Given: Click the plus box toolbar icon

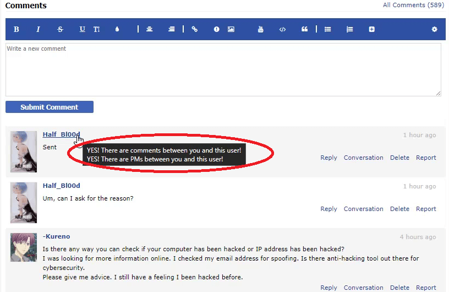Looking at the screenshot, I should [x=371, y=29].
